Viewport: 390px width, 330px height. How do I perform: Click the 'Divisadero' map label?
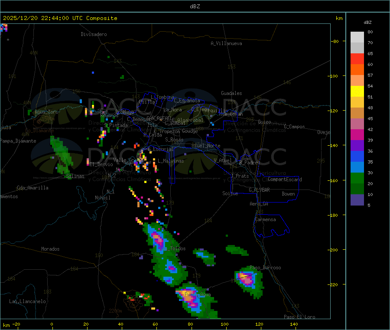(x=94, y=34)
